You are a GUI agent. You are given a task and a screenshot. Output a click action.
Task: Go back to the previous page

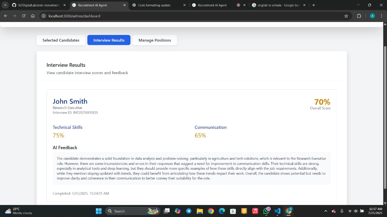(5, 16)
